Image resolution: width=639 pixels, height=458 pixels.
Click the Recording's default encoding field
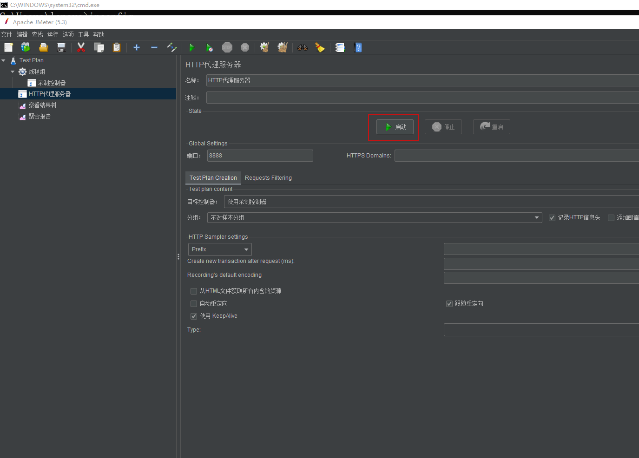(541, 278)
